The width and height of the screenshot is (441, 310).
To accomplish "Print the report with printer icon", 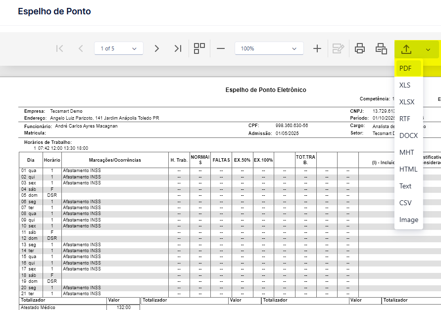I will pyautogui.click(x=360, y=48).
